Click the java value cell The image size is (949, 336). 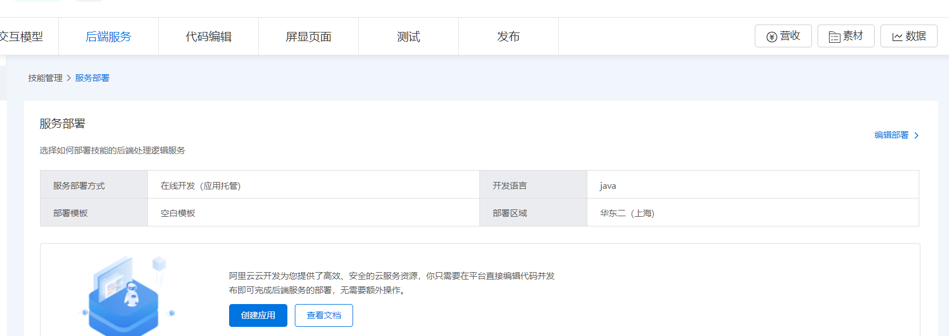pos(752,185)
